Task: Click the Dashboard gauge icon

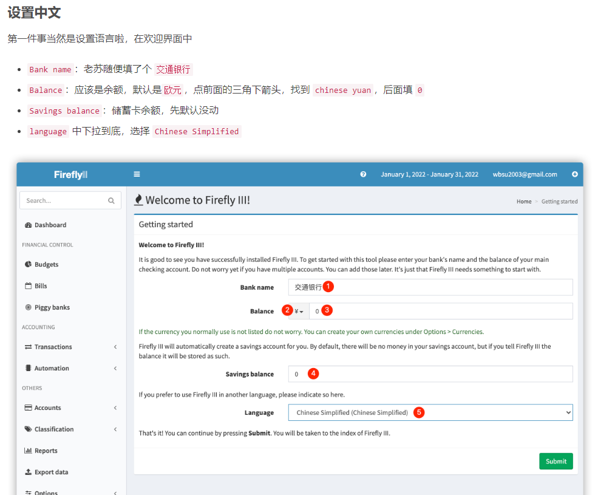Action: point(28,225)
